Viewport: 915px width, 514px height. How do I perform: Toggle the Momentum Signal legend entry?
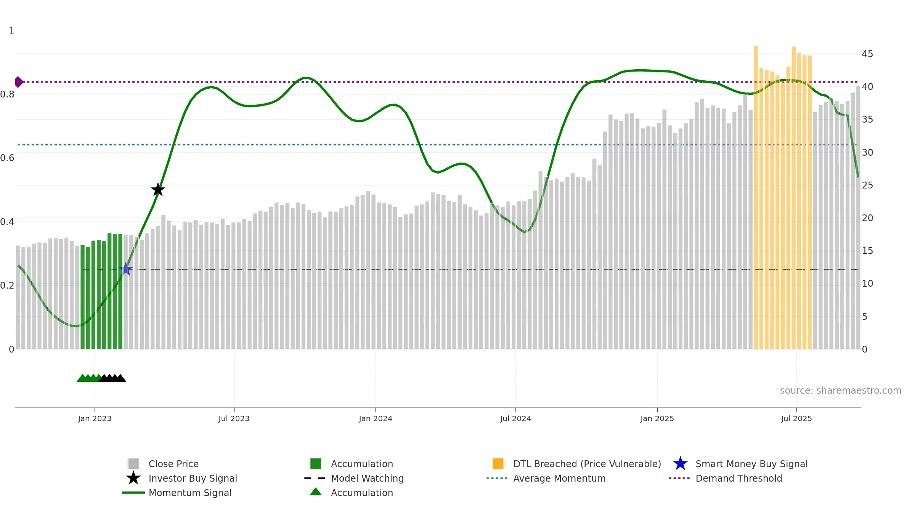(x=177, y=492)
